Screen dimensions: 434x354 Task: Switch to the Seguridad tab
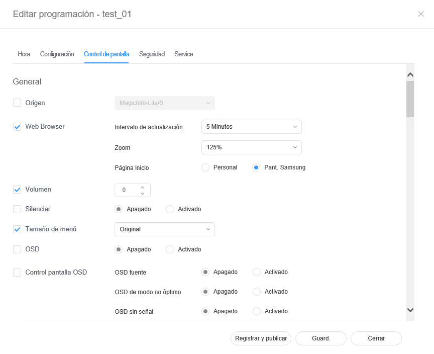point(152,54)
